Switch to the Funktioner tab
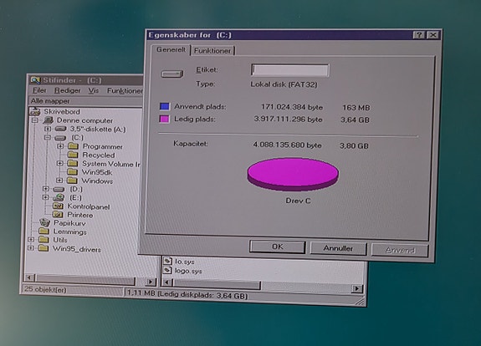Screen dimensions: 481x346 tap(212, 51)
